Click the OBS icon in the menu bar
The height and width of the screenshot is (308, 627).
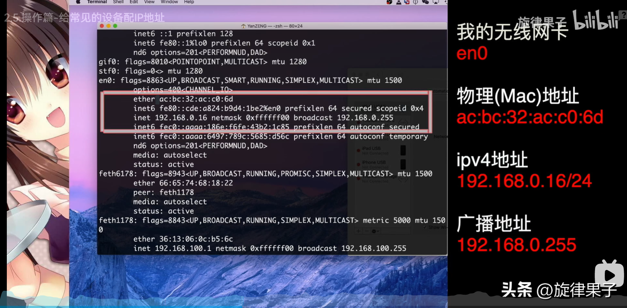pos(389,2)
